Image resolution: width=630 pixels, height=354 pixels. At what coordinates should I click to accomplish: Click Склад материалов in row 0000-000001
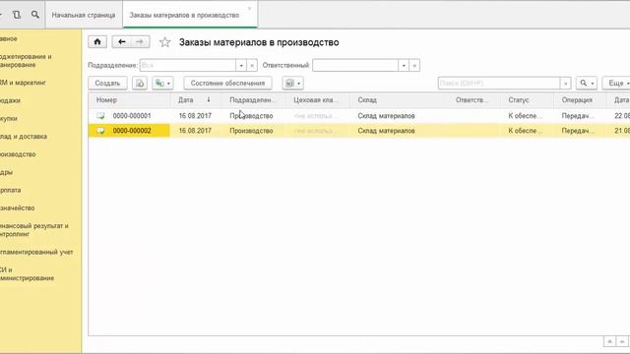coord(386,116)
